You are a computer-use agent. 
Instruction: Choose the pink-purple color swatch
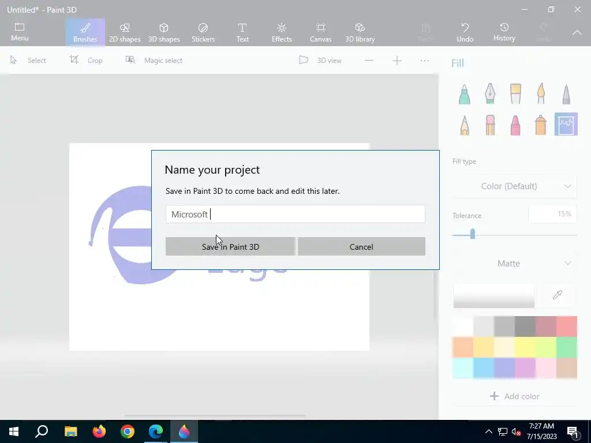525,367
